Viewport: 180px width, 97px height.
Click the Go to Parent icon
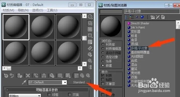coord(82,76)
